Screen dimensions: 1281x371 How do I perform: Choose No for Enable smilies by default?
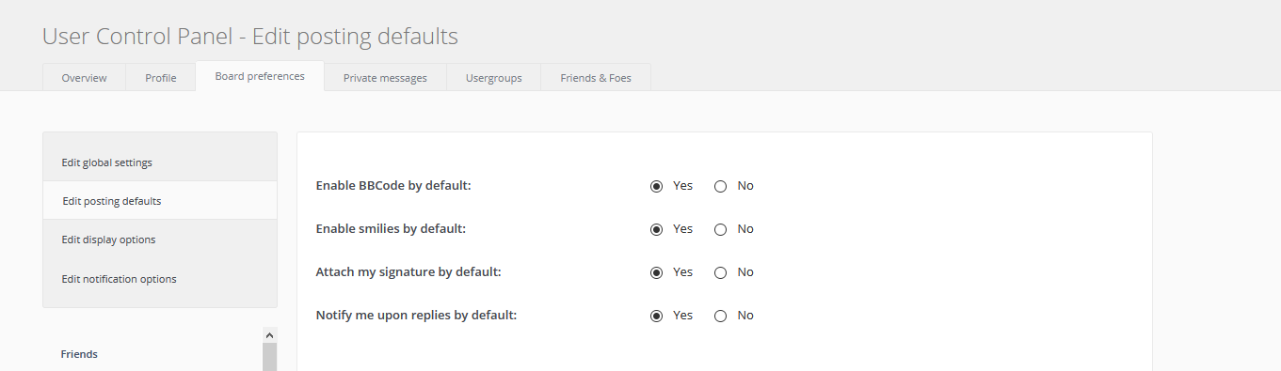[x=721, y=229]
